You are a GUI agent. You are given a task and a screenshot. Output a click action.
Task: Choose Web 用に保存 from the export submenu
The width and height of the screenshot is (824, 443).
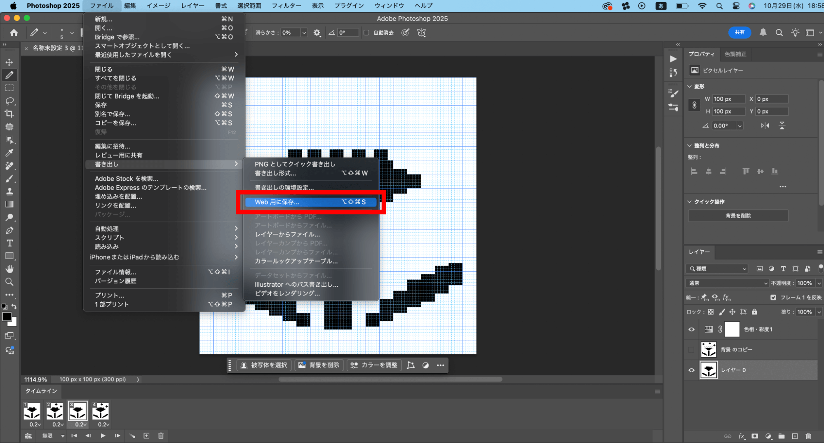[x=310, y=202]
